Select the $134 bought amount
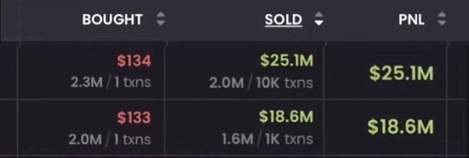This screenshot has width=469, height=158. (134, 61)
